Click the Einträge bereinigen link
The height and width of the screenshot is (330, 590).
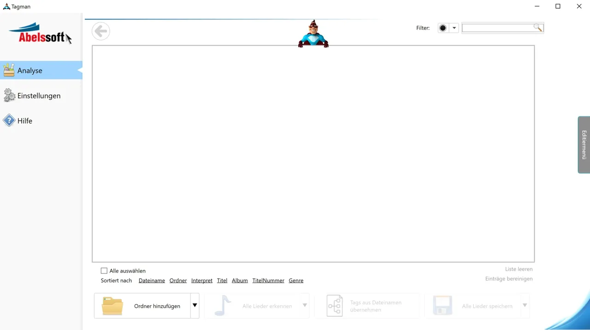click(509, 278)
